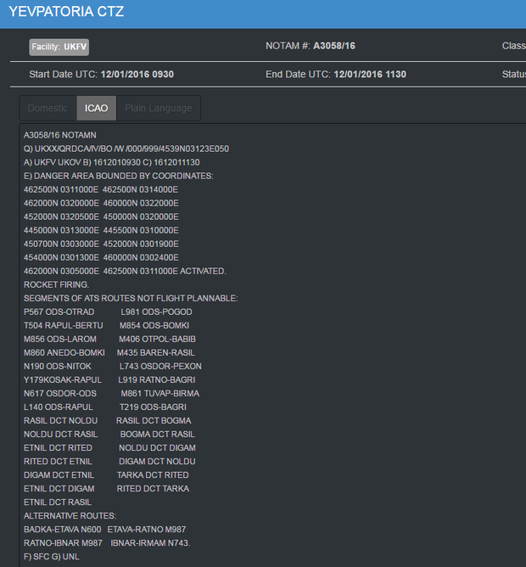Viewport: 526px width, 567px height.
Task: Click the BADKA-ETAVA N600 route line
Action: point(62,529)
